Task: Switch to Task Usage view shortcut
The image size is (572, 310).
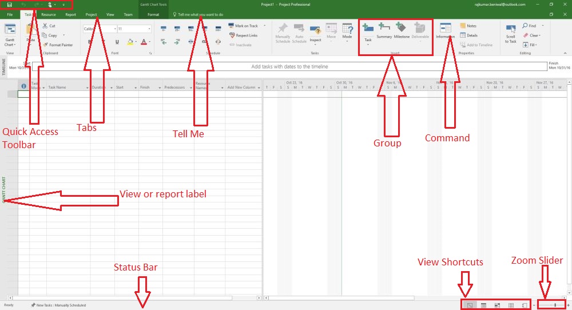Action: 483,305
